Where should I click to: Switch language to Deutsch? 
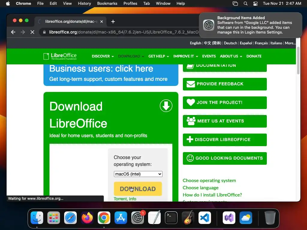231,43
